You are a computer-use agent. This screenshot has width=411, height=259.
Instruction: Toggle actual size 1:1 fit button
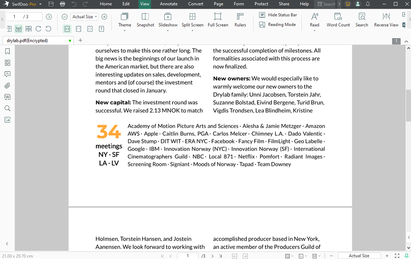[67, 29]
